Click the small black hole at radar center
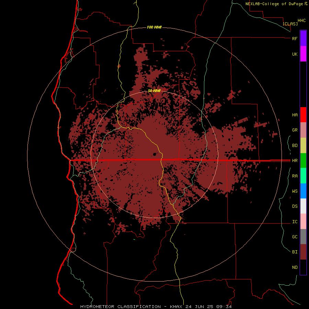 click(154, 154)
